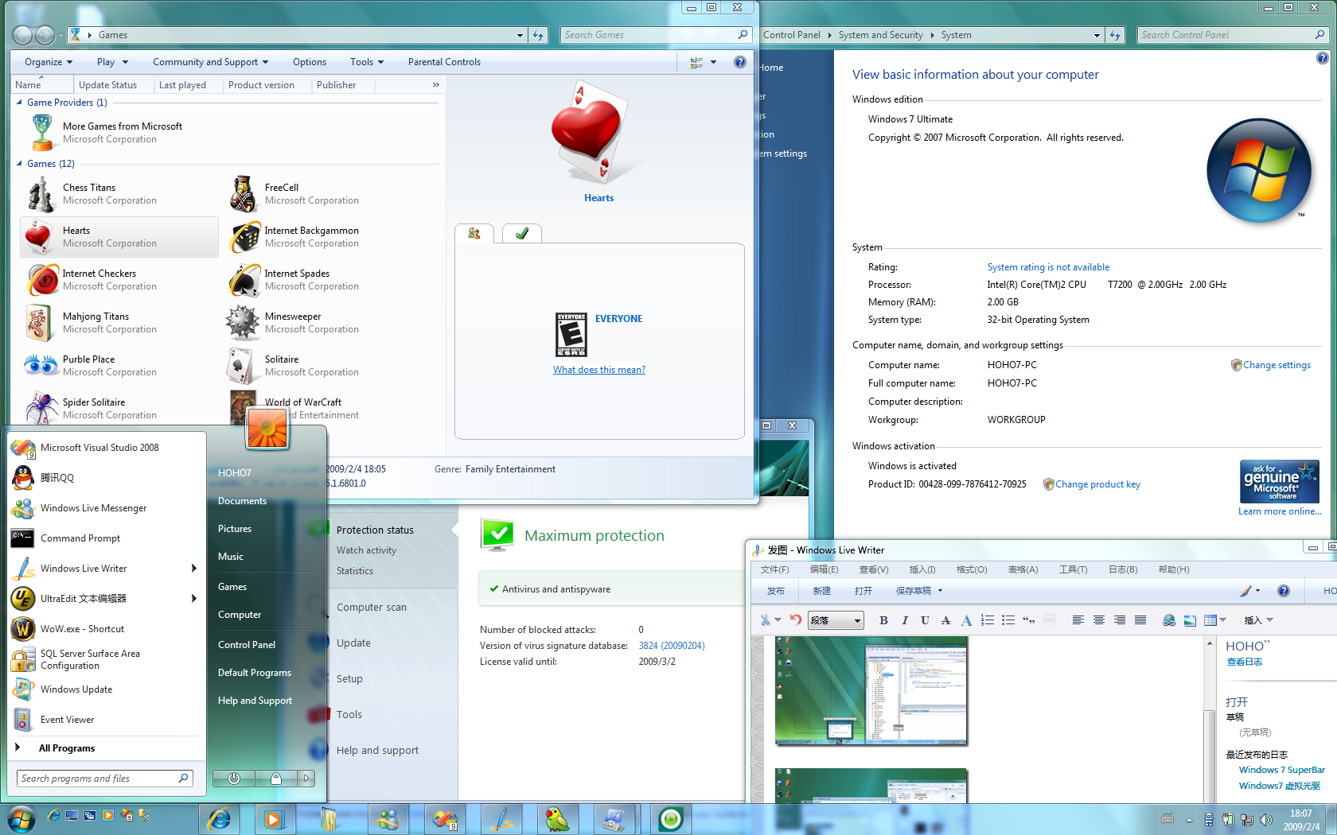Click the Search programs and files field

tap(104, 779)
